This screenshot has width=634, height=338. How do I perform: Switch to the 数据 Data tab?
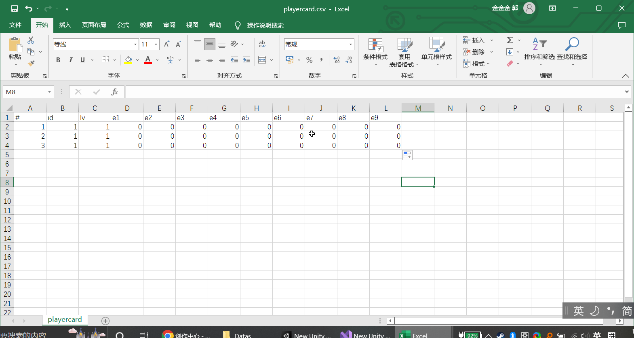(146, 25)
